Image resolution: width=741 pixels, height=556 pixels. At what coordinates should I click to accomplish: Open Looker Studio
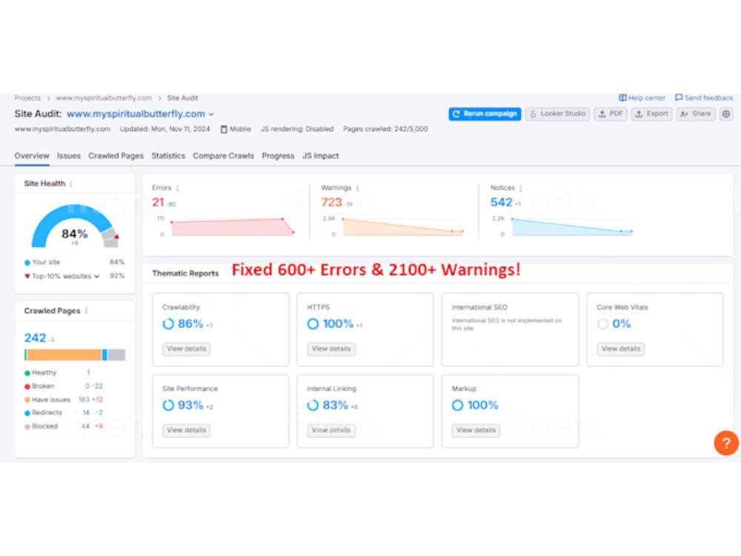coord(558,114)
